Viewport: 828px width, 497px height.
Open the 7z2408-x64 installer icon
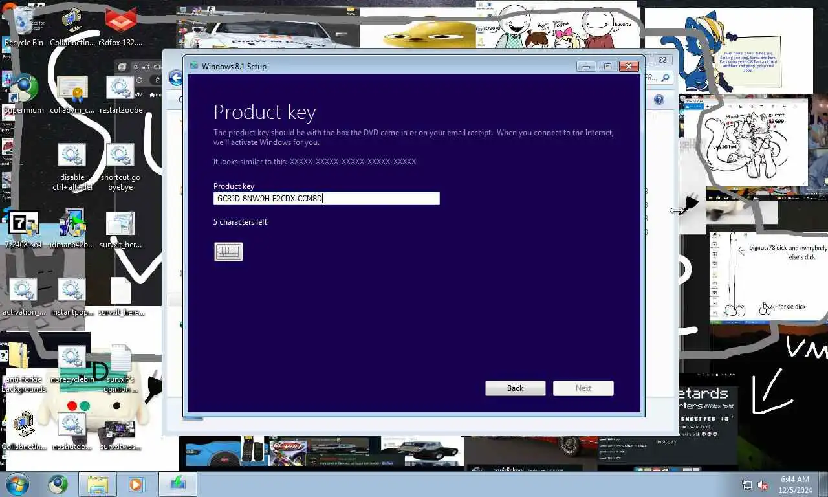[x=24, y=228]
